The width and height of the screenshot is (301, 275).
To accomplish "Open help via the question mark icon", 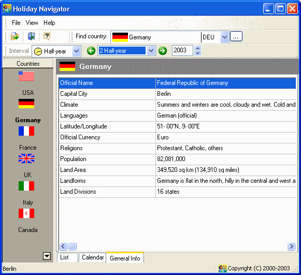I will [47, 36].
